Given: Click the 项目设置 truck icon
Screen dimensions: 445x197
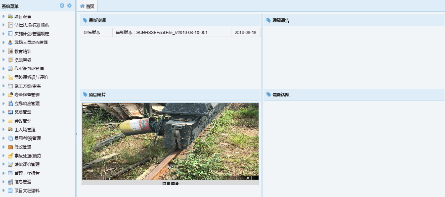Looking at the screenshot, I should click(x=10, y=16).
